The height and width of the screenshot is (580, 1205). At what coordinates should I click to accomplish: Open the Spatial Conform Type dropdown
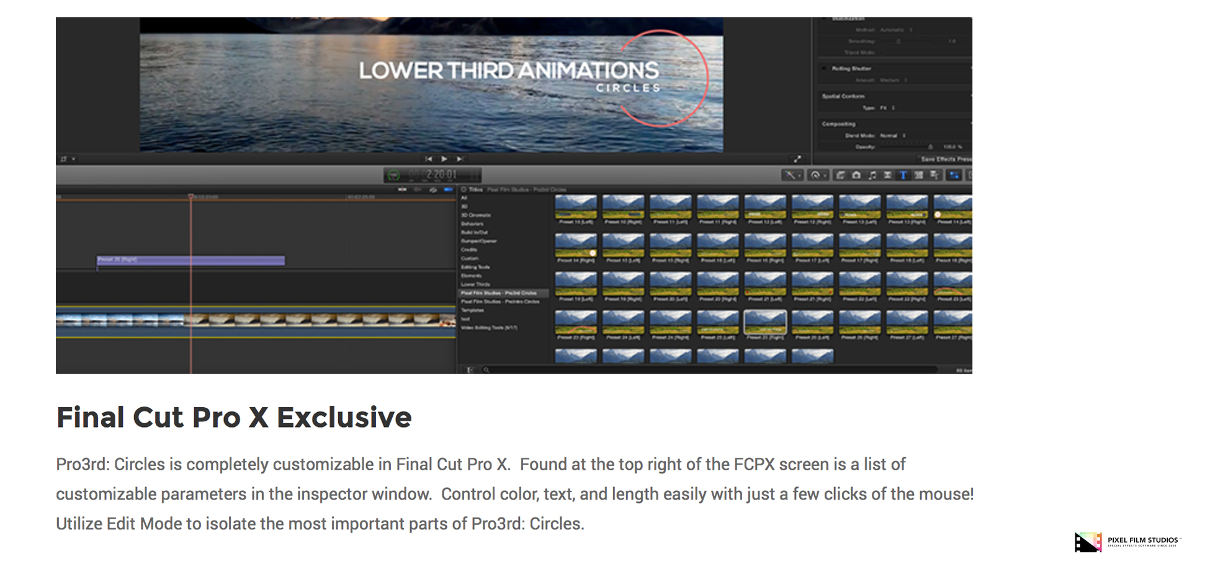pos(887,108)
